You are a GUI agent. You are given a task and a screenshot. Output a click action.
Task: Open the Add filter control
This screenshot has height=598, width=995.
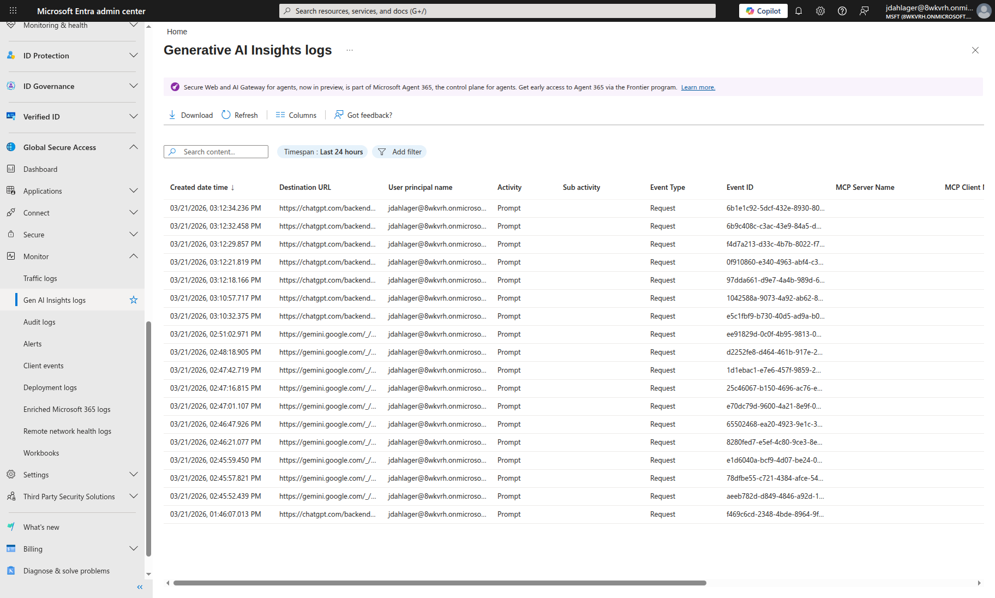(x=399, y=152)
